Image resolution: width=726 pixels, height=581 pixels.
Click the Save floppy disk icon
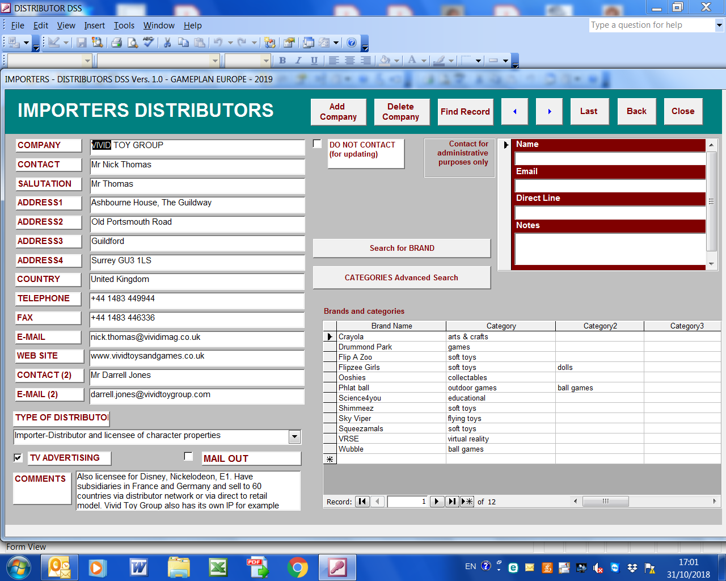pyautogui.click(x=82, y=43)
